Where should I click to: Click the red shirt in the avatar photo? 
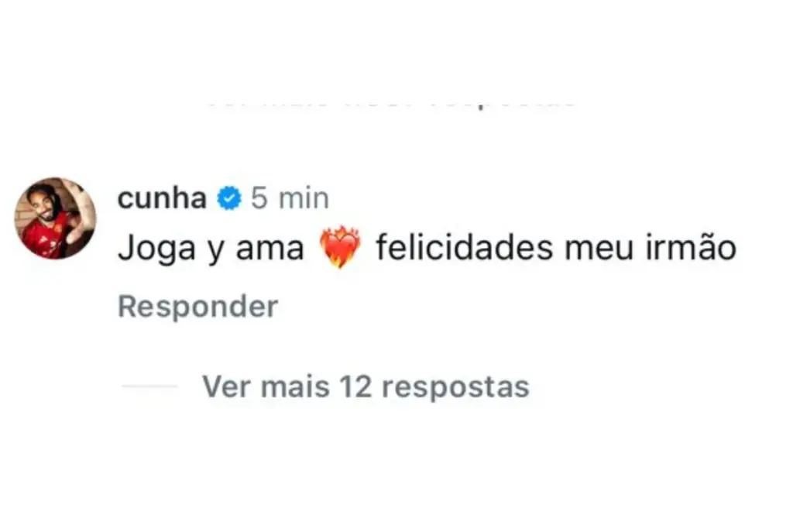point(45,237)
